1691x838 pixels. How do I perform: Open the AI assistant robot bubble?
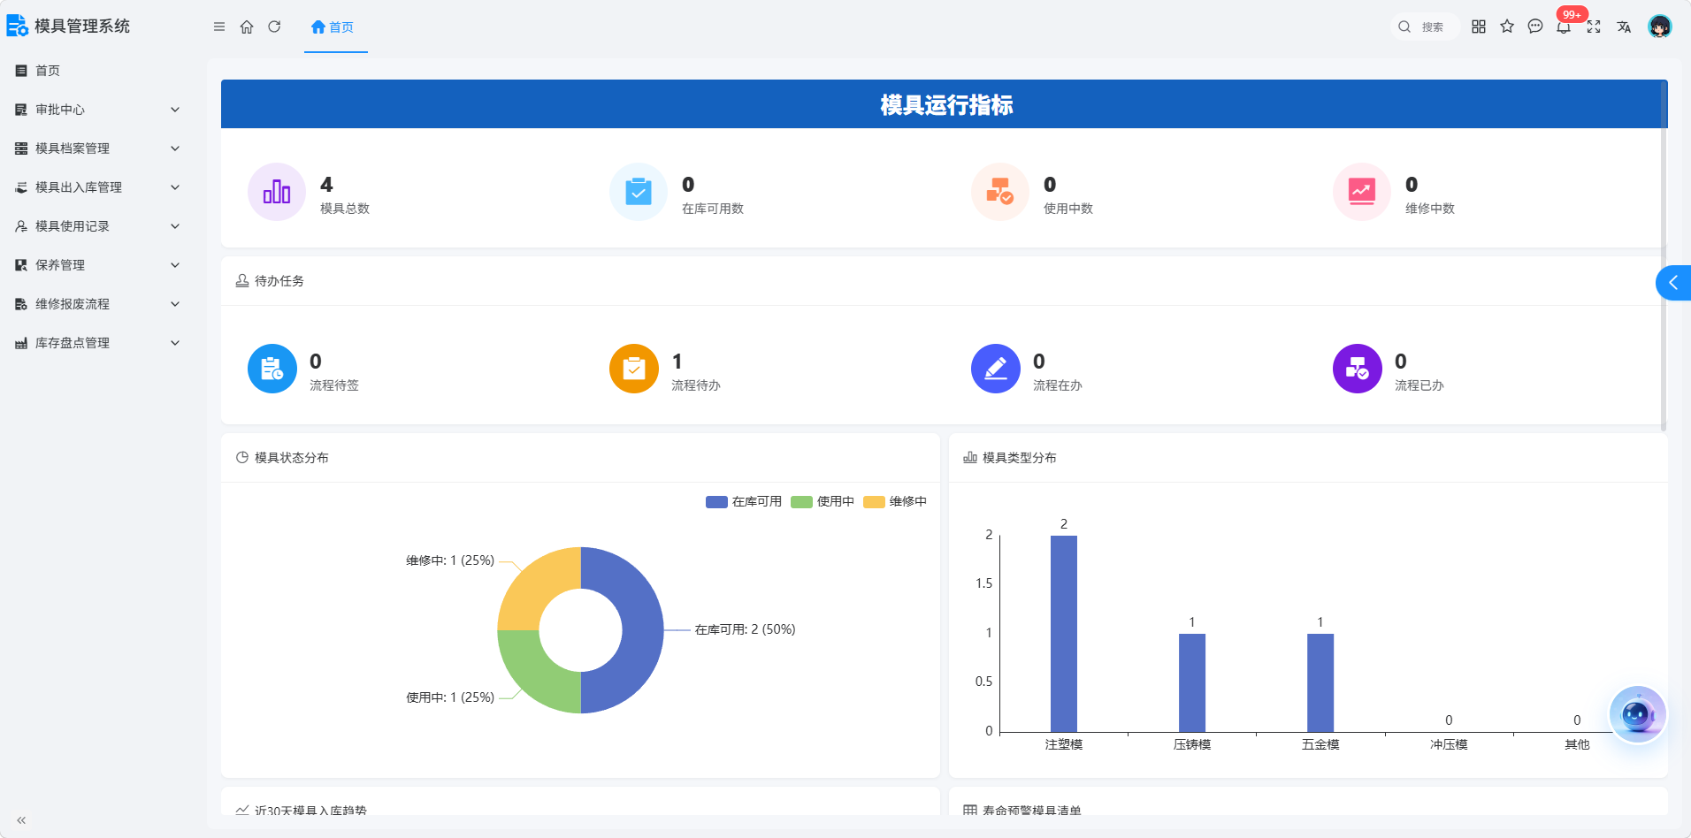pyautogui.click(x=1638, y=714)
